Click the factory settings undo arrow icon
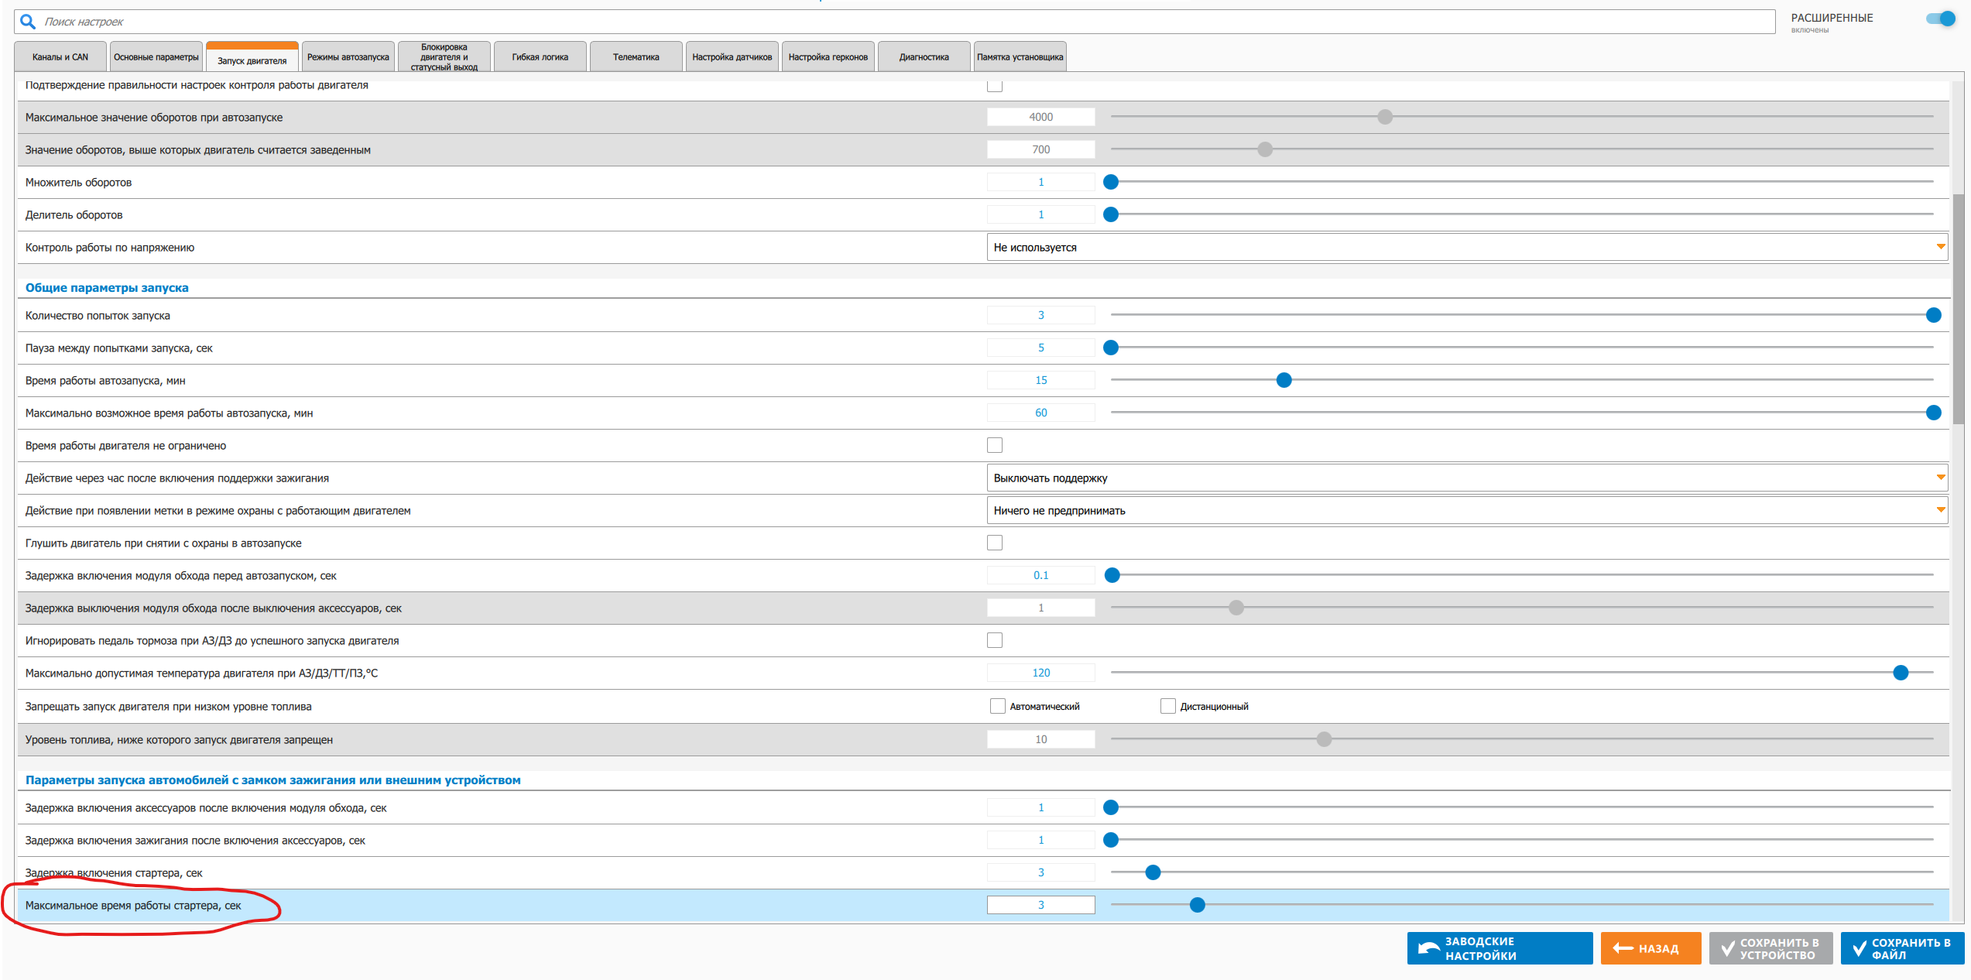Image resolution: width=1971 pixels, height=980 pixels. coord(1428,948)
